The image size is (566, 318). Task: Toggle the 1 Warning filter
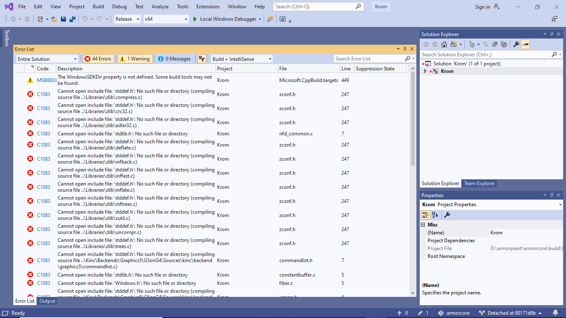(x=135, y=58)
